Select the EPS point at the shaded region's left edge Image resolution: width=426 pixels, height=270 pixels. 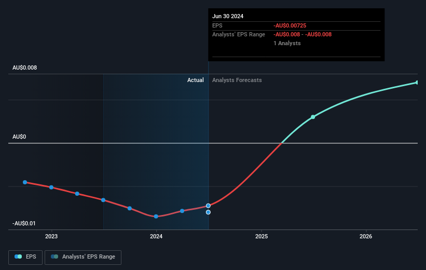point(103,200)
